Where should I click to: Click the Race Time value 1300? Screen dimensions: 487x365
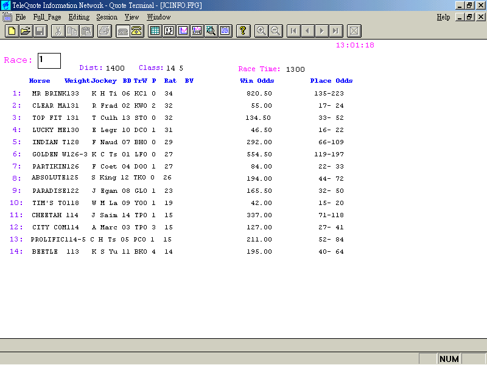(x=295, y=69)
